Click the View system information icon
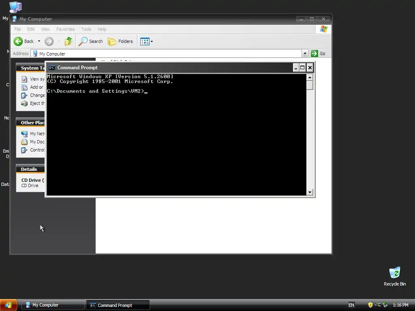Image resolution: width=415 pixels, height=311 pixels. (x=24, y=79)
